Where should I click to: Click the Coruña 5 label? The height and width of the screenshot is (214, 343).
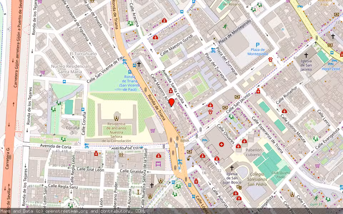(73, 130)
